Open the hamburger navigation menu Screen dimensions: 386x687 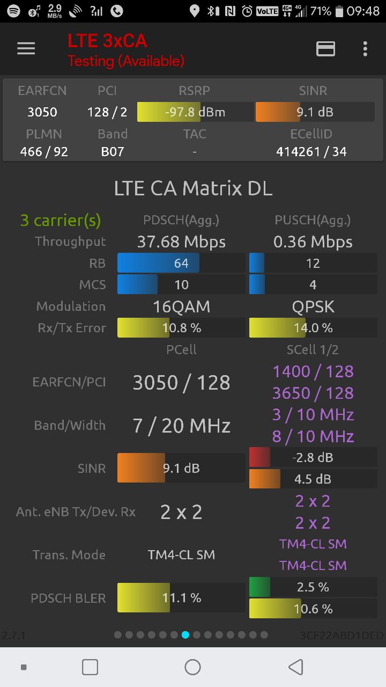[x=26, y=49]
